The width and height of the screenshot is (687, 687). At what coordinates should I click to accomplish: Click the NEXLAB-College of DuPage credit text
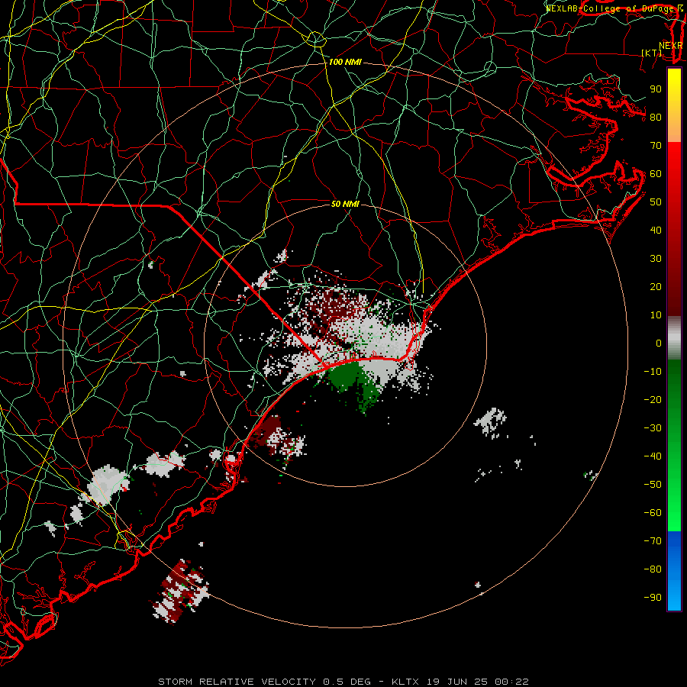click(612, 8)
